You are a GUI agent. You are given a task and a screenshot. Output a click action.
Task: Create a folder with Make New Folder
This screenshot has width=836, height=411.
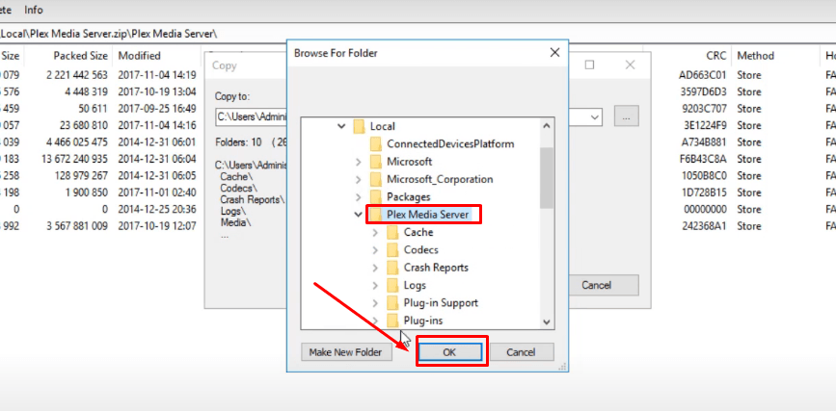click(x=345, y=352)
